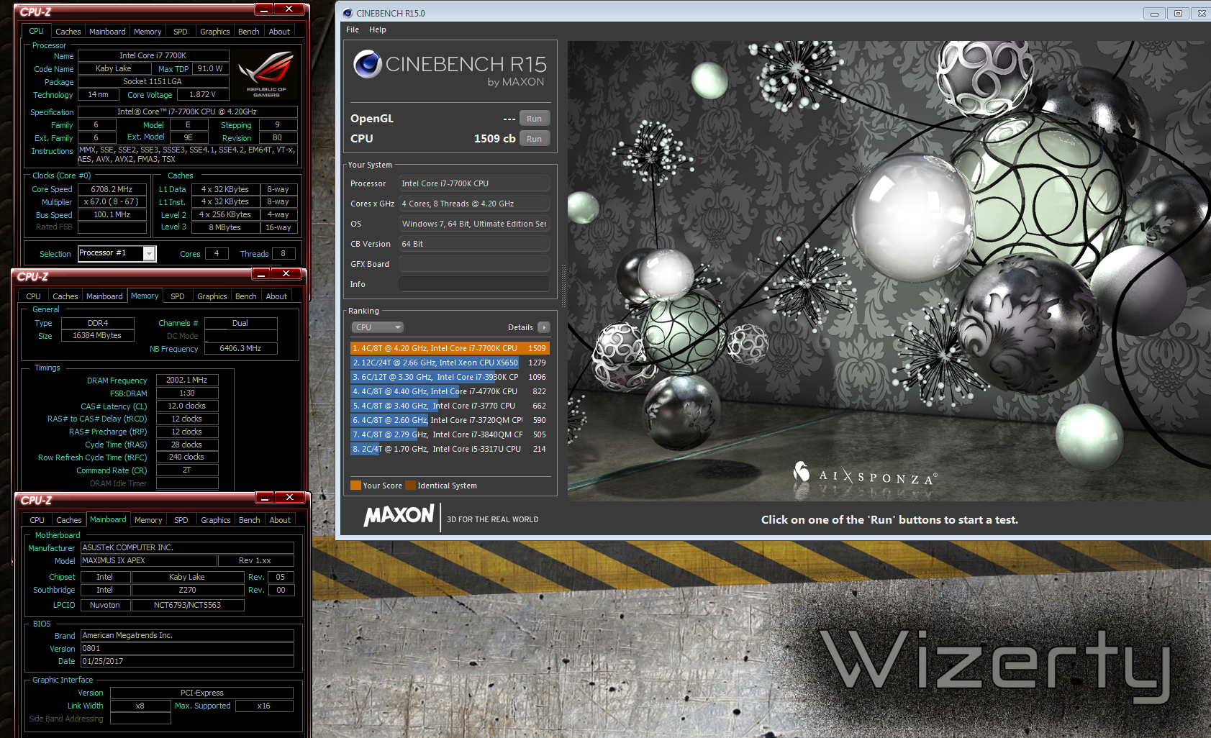The width and height of the screenshot is (1211, 738).
Task: Click the CAS# Latency 12.0 clocks value
Action: click(186, 406)
